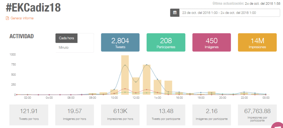Screen dimensions: 283x128
Task: Click the 19.57 Imágenes por hora box
Action: 75,115
